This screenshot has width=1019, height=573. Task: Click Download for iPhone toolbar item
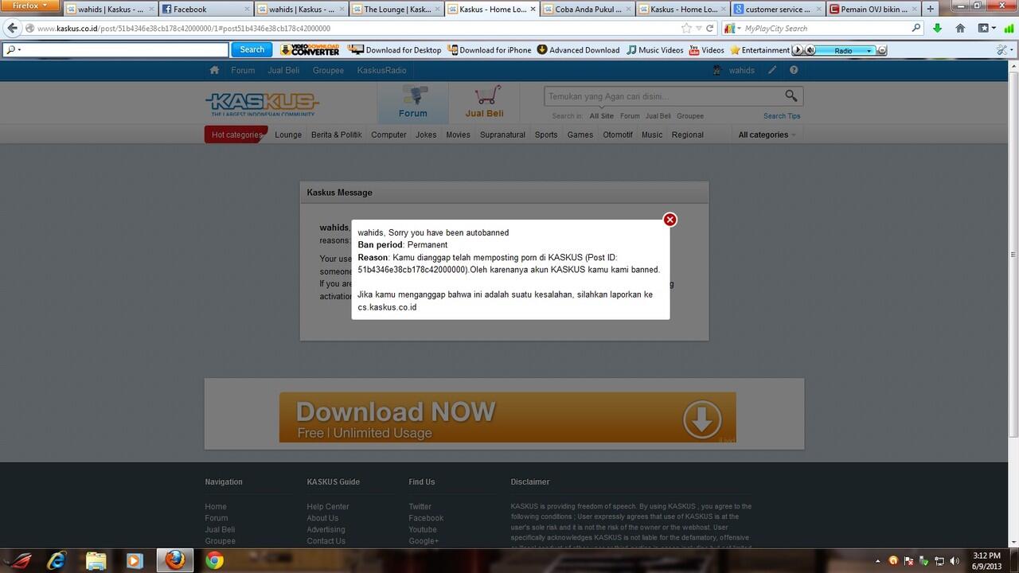(489, 49)
